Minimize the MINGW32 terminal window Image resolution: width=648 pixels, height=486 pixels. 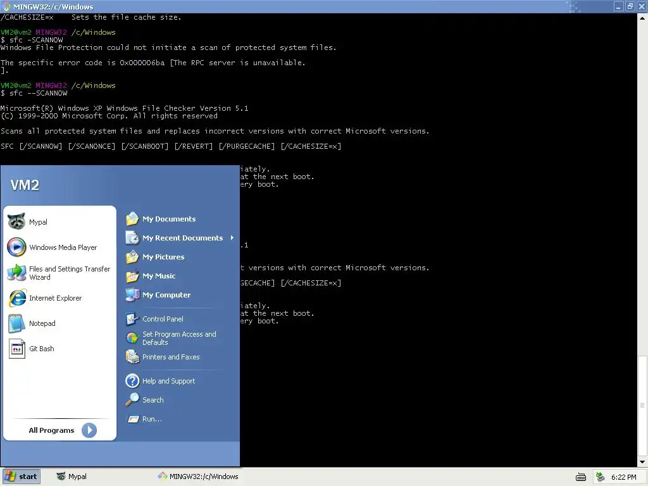pos(618,6)
